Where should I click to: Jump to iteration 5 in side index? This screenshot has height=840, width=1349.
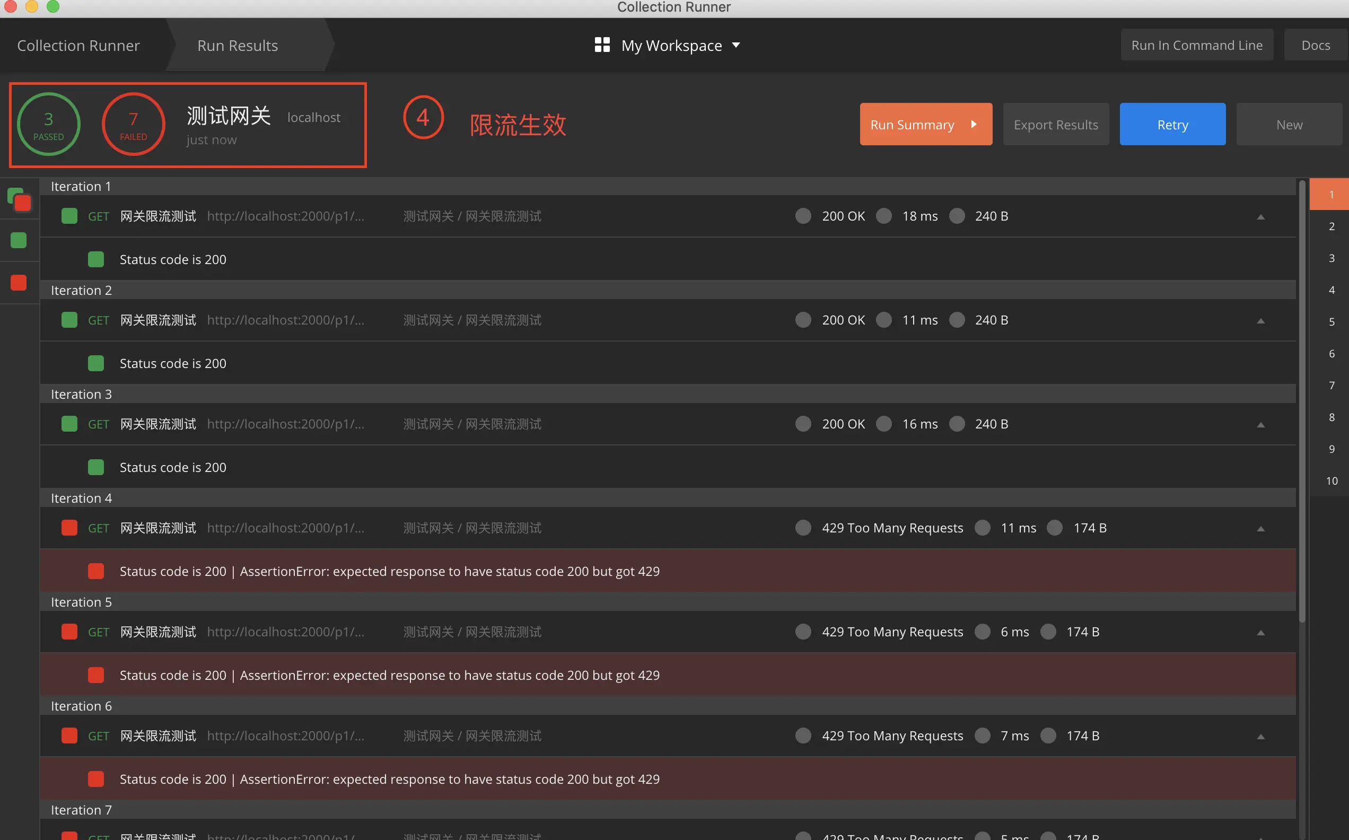(x=1331, y=322)
